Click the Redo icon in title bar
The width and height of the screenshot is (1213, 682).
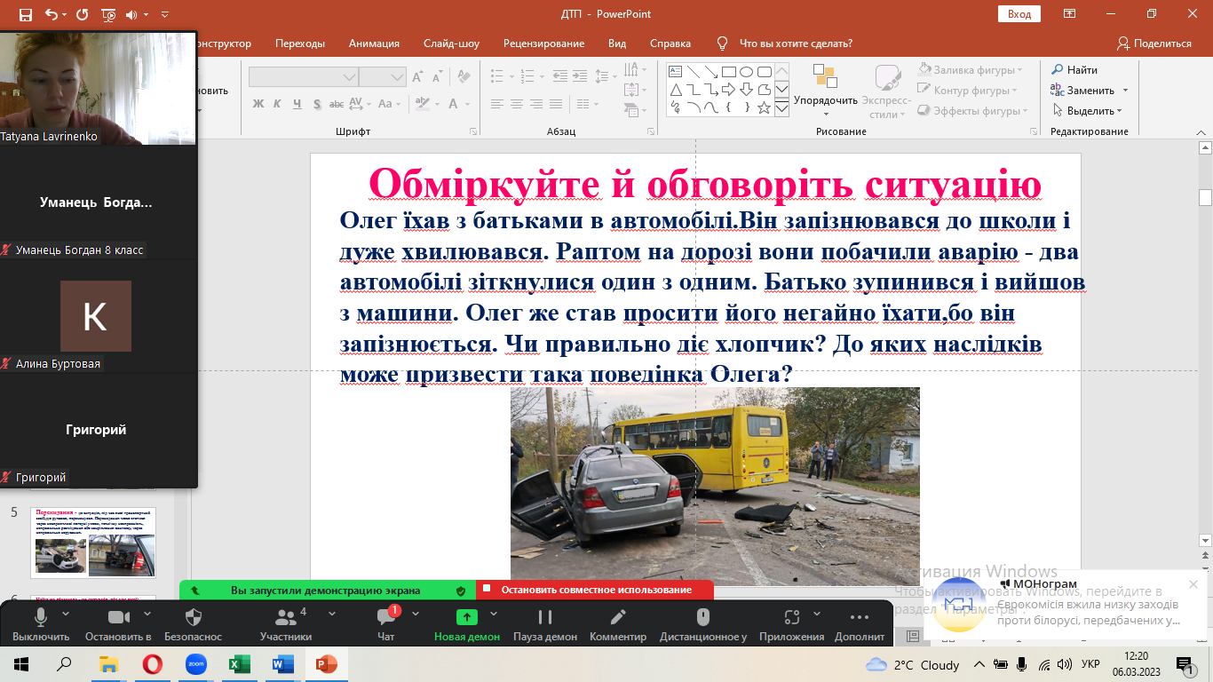pyautogui.click(x=83, y=14)
